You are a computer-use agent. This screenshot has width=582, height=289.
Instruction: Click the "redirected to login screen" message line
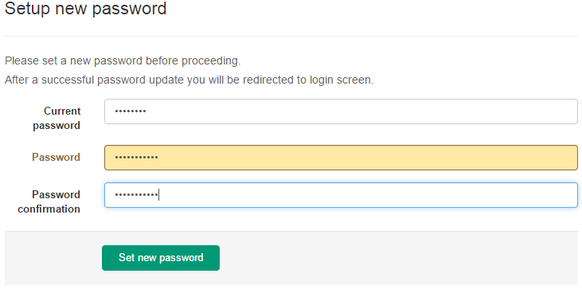coord(189,80)
